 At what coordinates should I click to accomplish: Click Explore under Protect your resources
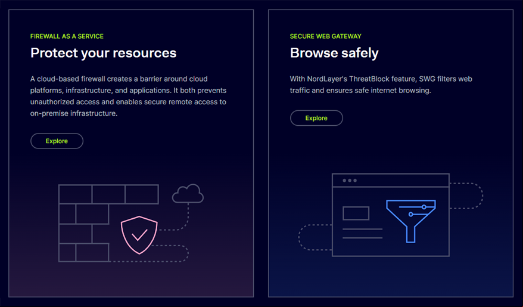click(x=57, y=141)
